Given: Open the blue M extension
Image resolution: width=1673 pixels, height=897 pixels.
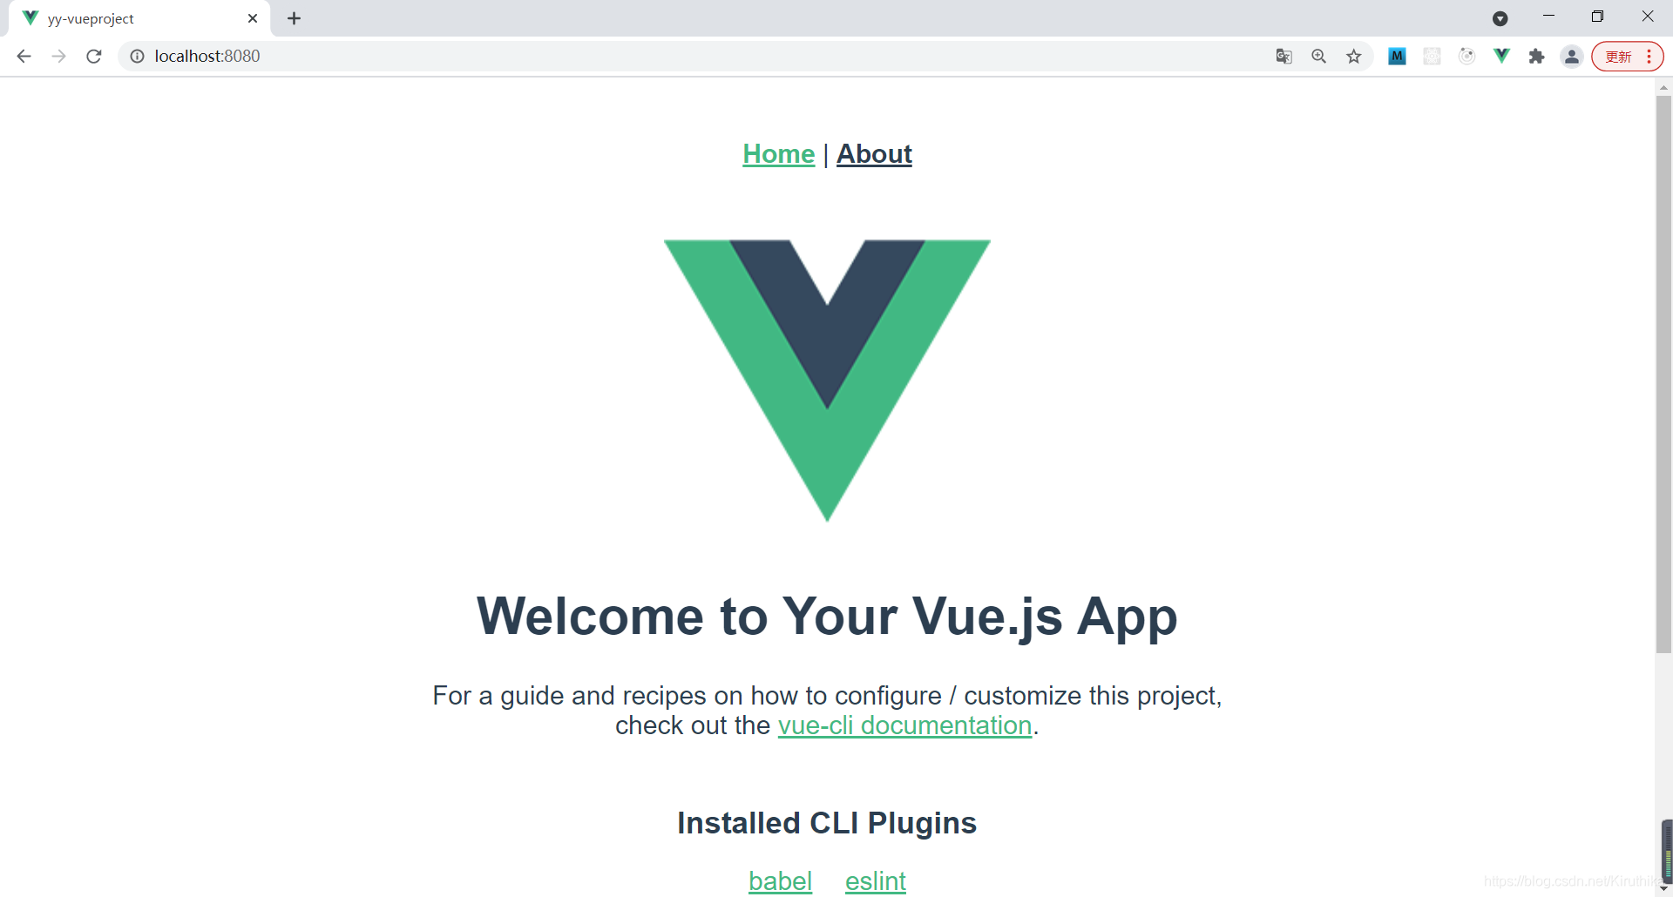Looking at the screenshot, I should click(1397, 57).
